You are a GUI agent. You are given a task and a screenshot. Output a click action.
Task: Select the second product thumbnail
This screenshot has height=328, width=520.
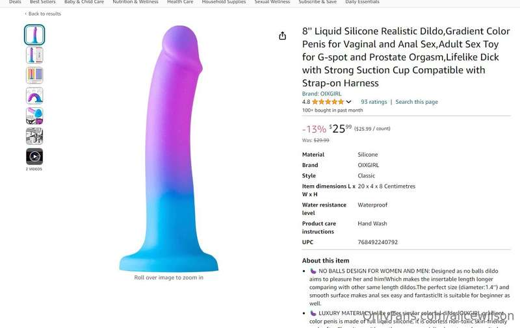coord(34,55)
